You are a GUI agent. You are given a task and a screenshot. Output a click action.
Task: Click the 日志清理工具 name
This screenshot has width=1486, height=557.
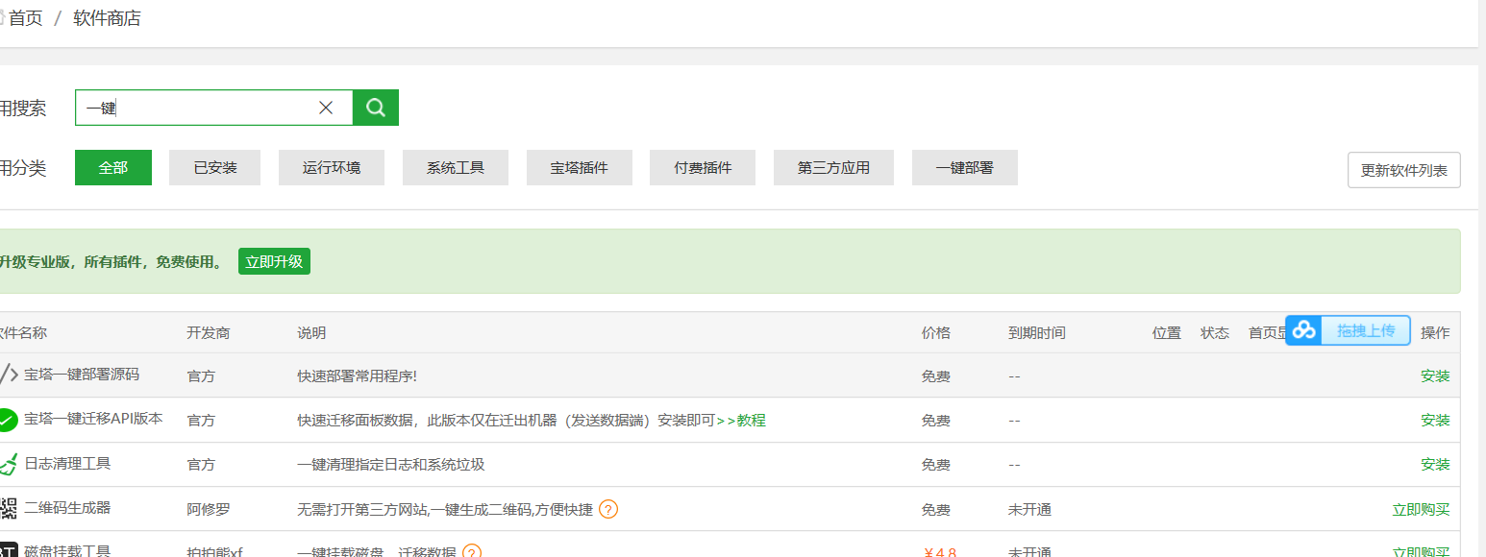[67, 463]
